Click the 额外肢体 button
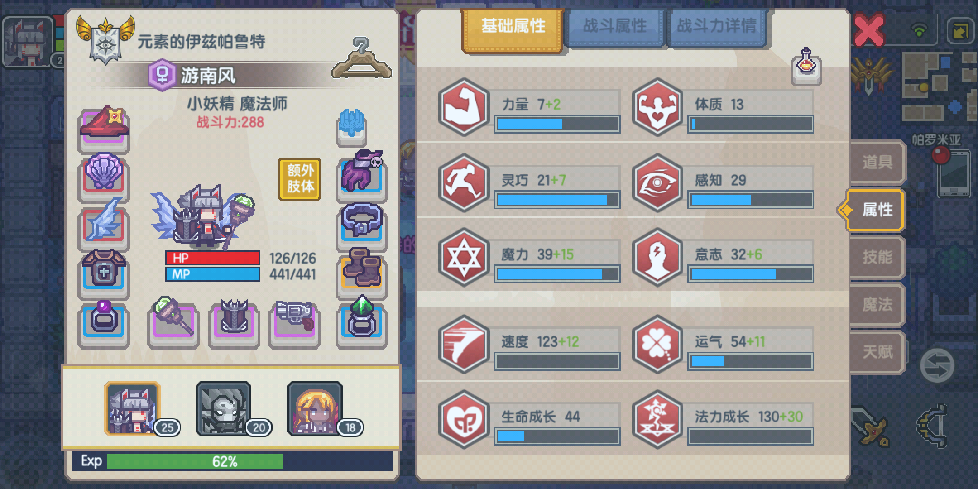 [x=300, y=179]
